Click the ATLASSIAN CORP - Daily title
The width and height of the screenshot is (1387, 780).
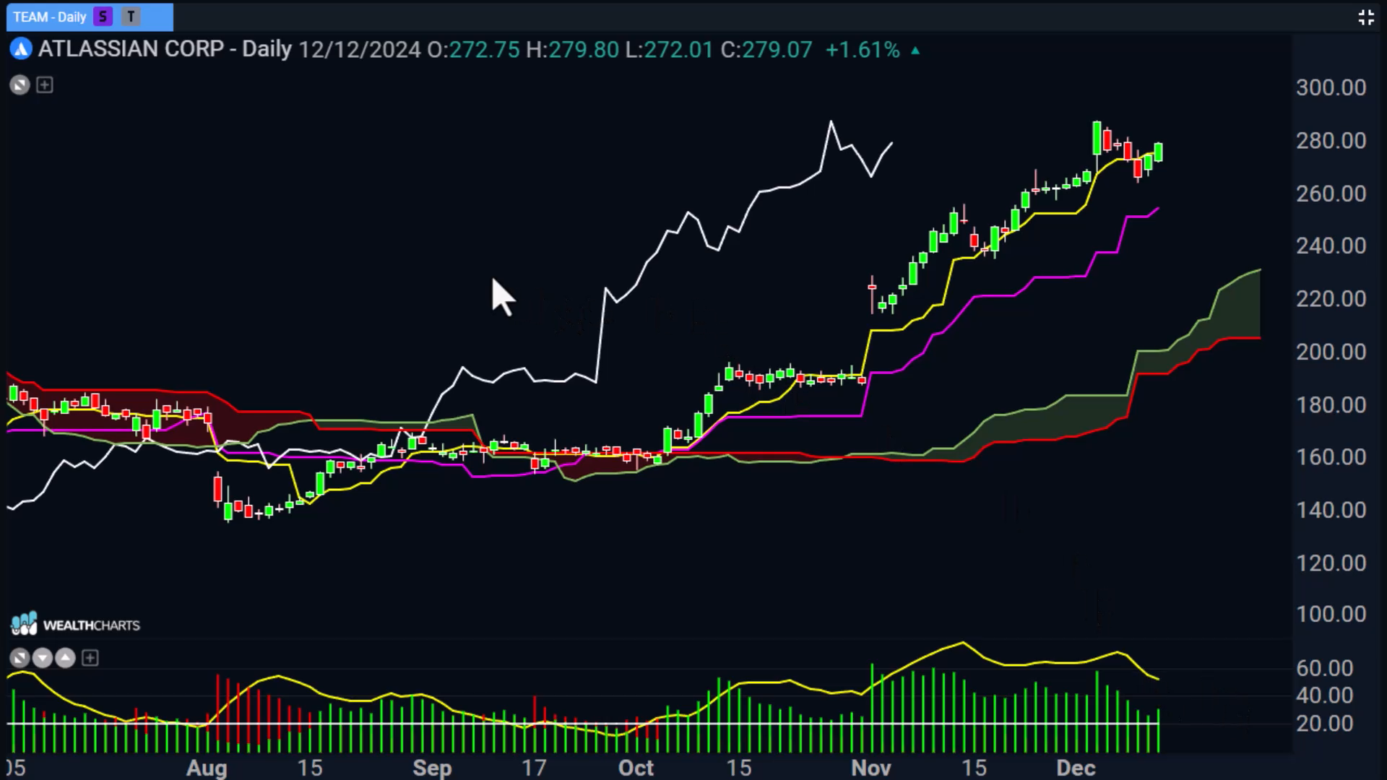(165, 49)
